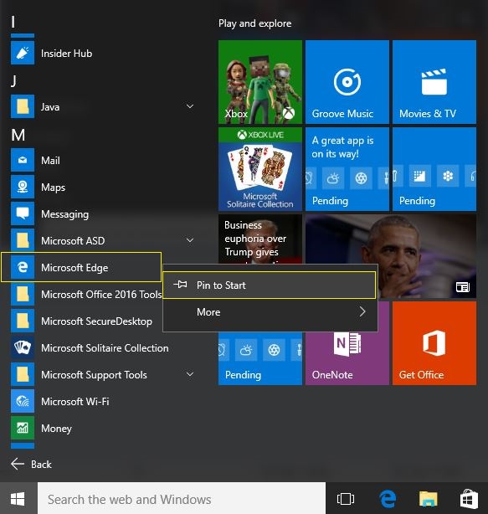Open the Mail app icon
Image resolution: width=488 pixels, height=514 pixels.
point(23,160)
